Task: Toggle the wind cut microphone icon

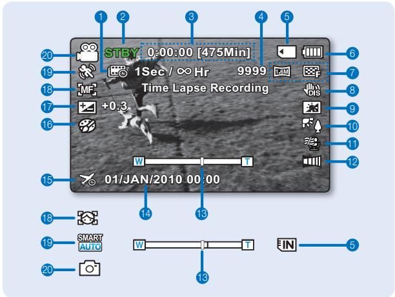Action: [x=312, y=143]
